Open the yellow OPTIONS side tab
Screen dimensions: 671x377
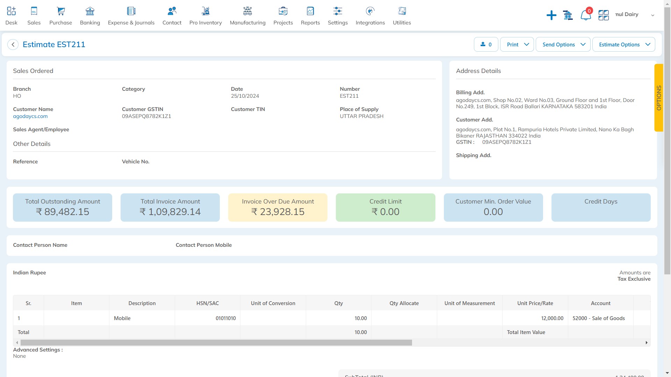pyautogui.click(x=658, y=98)
